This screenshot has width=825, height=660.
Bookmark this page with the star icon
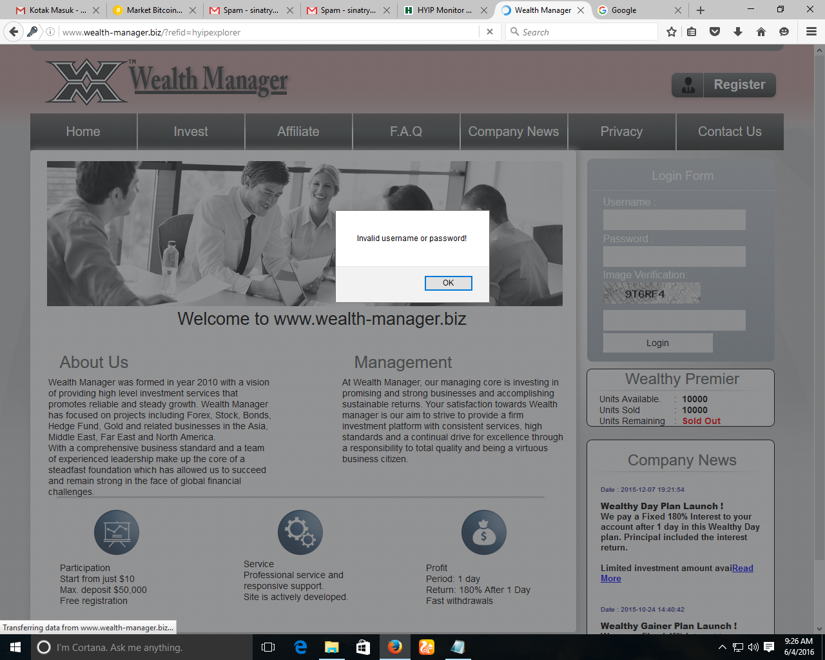pos(672,32)
